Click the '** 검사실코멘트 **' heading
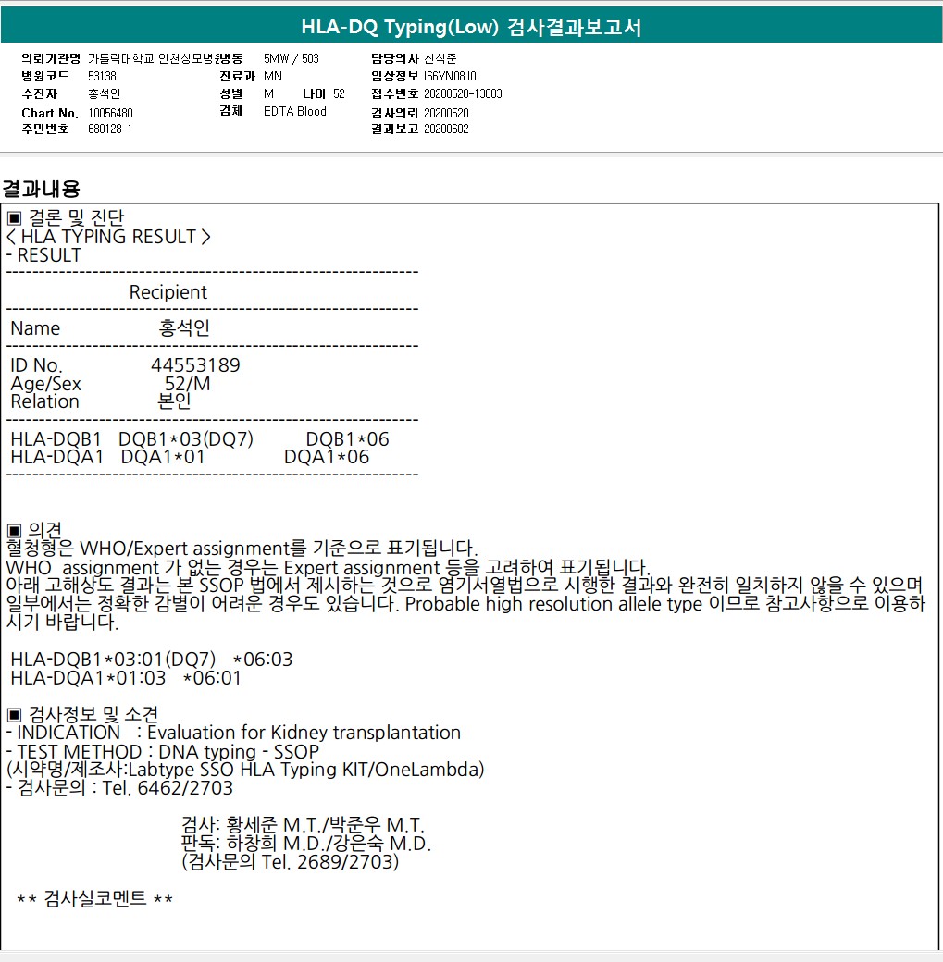Image resolution: width=943 pixels, height=962 pixels. click(95, 898)
